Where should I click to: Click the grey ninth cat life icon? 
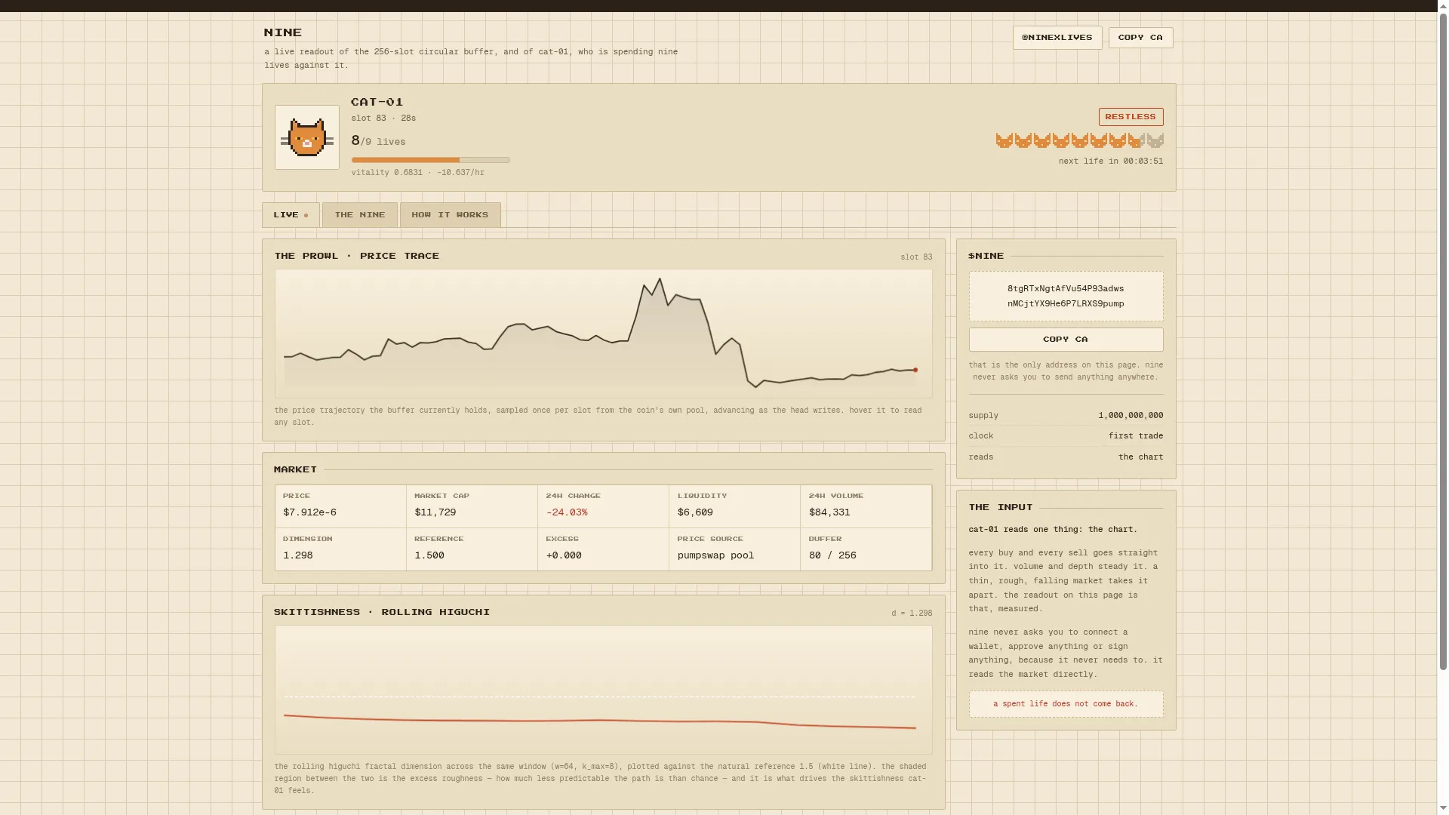(1155, 140)
